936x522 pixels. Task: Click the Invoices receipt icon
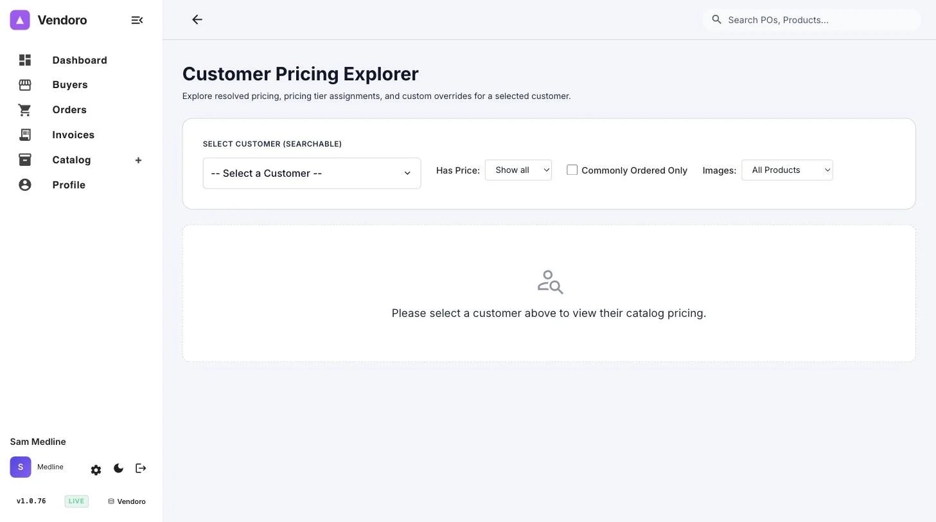25,135
